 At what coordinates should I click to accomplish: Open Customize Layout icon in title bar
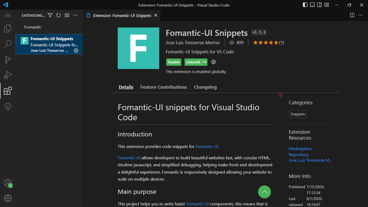(x=327, y=5)
